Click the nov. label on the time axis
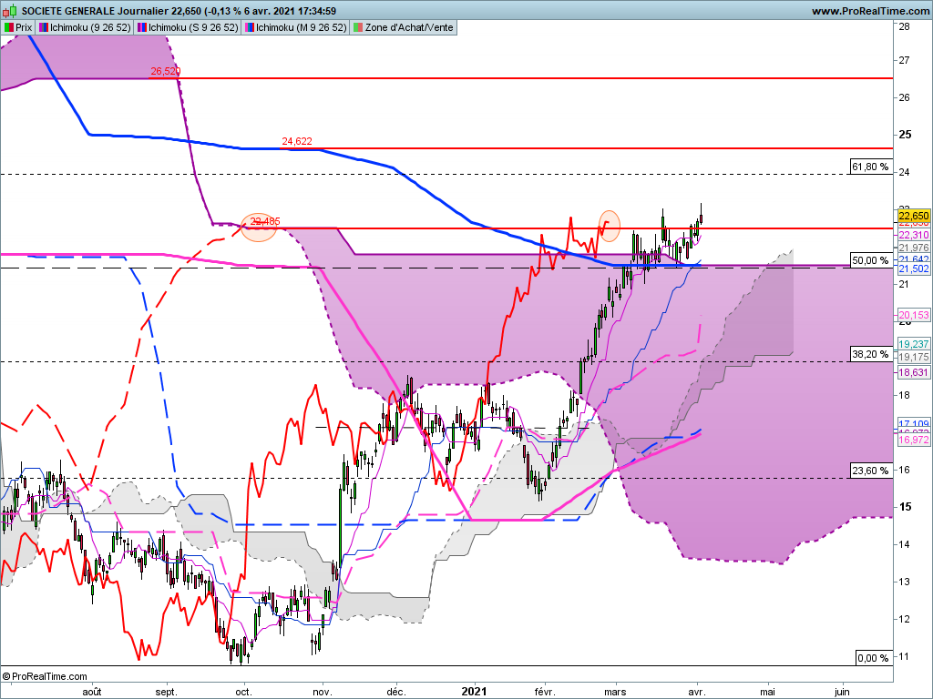Image resolution: width=933 pixels, height=699 pixels. click(323, 692)
